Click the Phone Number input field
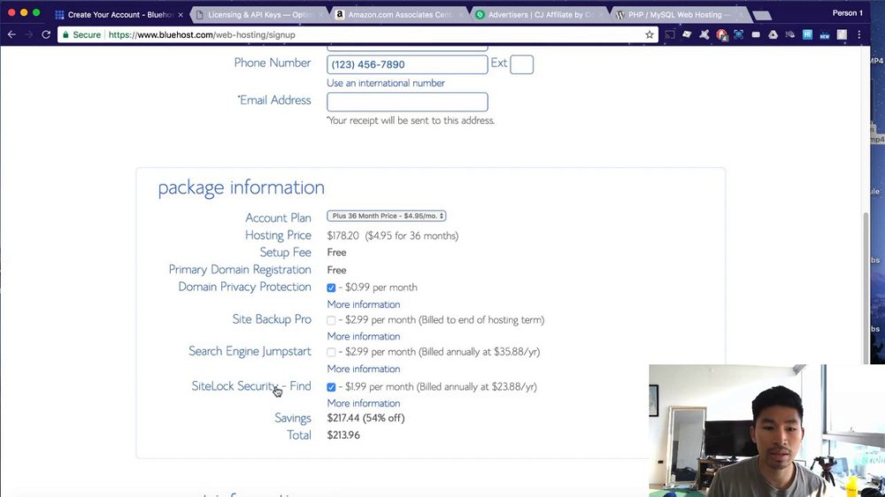The height and width of the screenshot is (497, 885). (x=407, y=65)
